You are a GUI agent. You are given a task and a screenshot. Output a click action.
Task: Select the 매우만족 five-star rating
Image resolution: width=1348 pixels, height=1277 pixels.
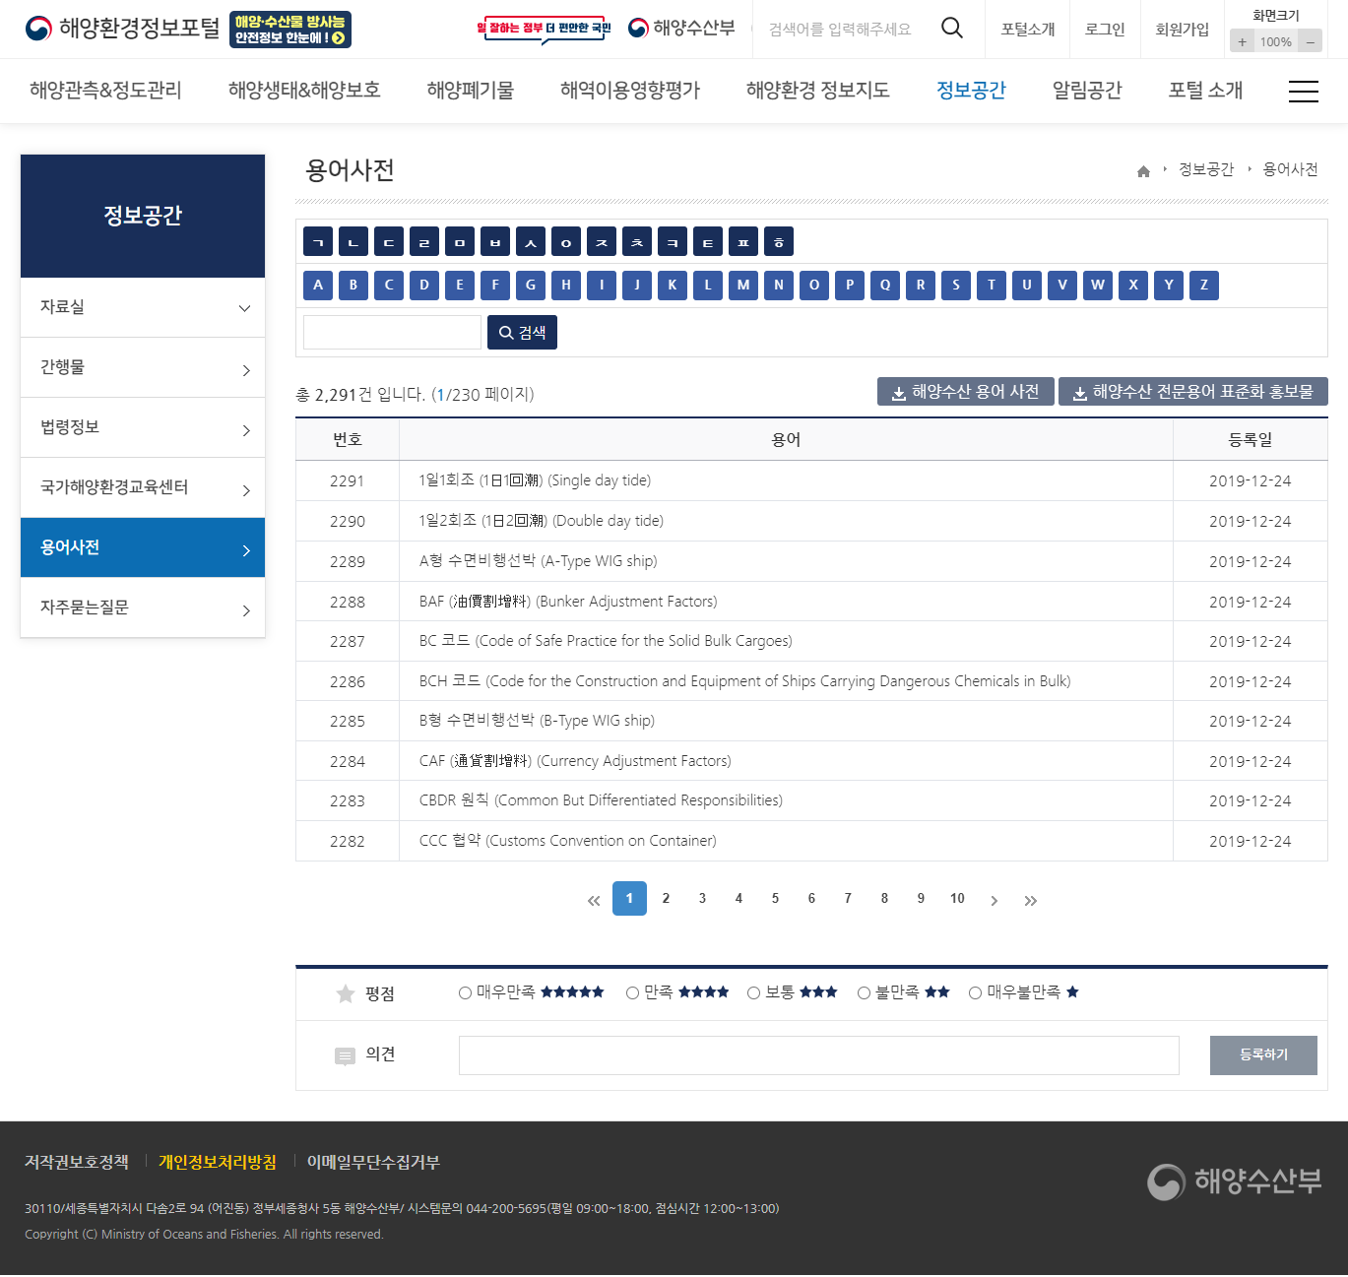(x=465, y=992)
